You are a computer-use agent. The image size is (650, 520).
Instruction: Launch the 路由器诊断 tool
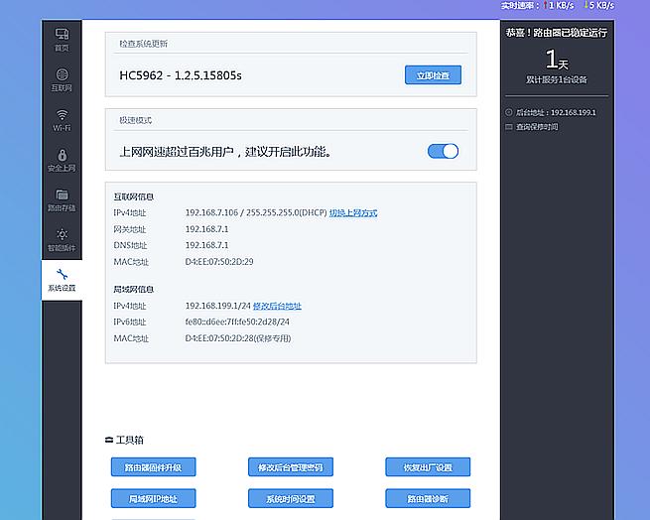[428, 498]
